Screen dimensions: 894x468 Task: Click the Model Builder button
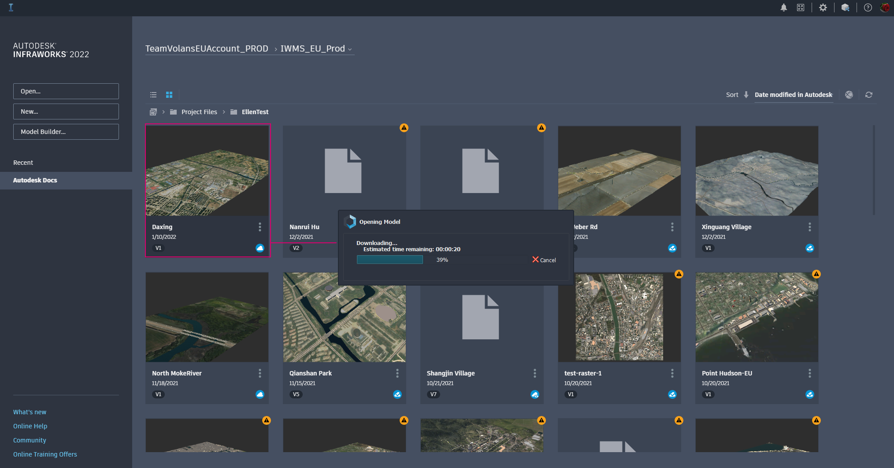click(66, 132)
